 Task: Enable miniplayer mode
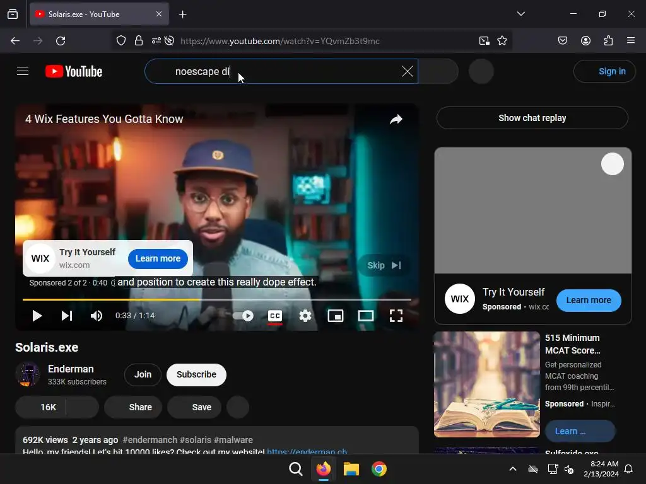[336, 316]
